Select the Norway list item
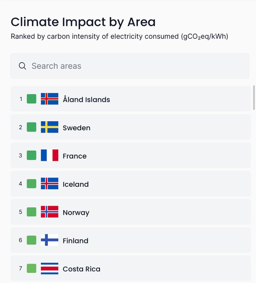 point(131,212)
